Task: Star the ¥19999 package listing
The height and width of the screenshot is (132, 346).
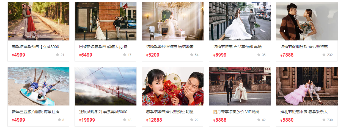Action: [125, 120]
